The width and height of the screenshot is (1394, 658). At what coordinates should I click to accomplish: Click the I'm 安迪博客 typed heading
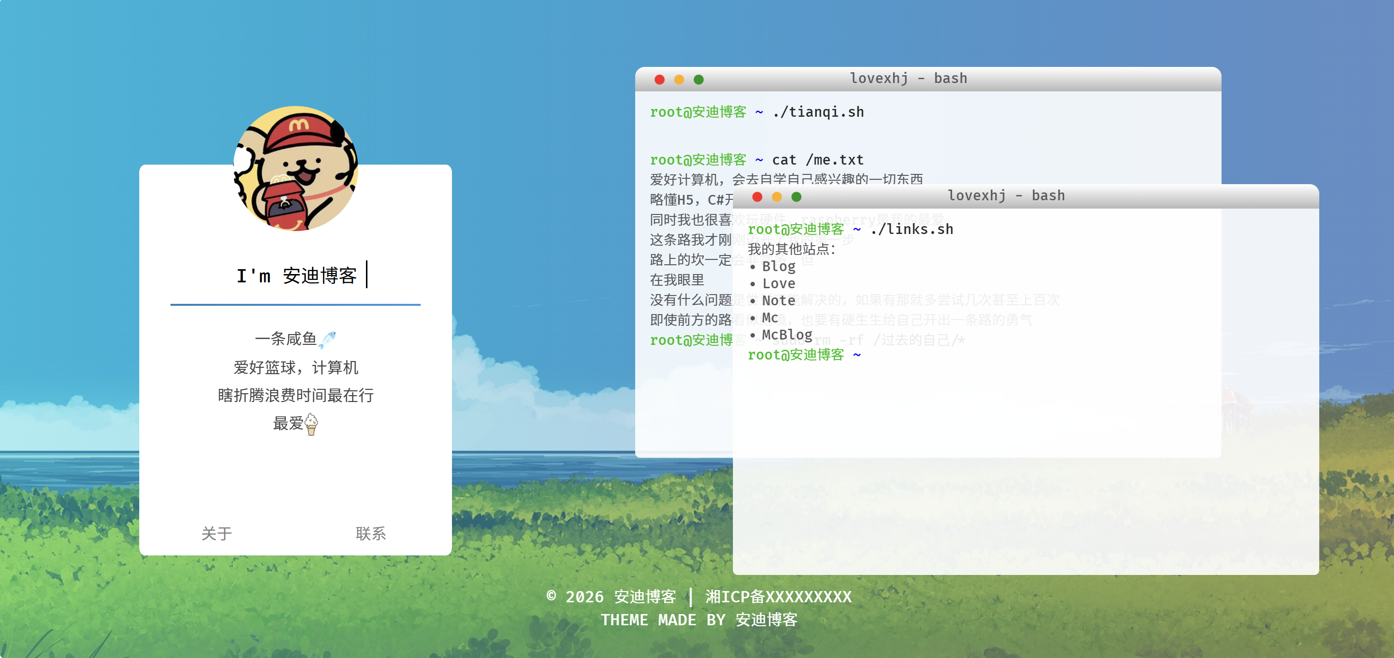tap(297, 276)
